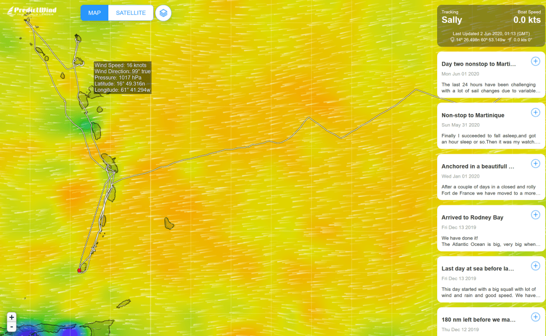Open the map layers menu
This screenshot has width=546, height=336.
click(163, 13)
